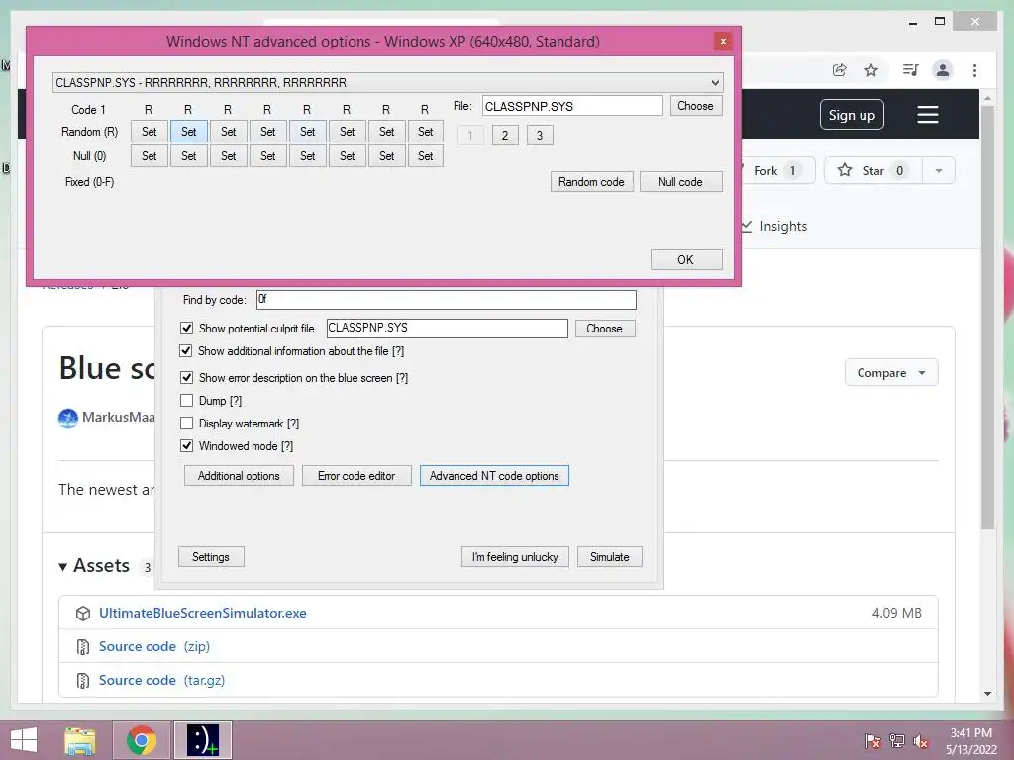Click Random Set for the last digit
The width and height of the screenshot is (1014, 760).
(426, 132)
